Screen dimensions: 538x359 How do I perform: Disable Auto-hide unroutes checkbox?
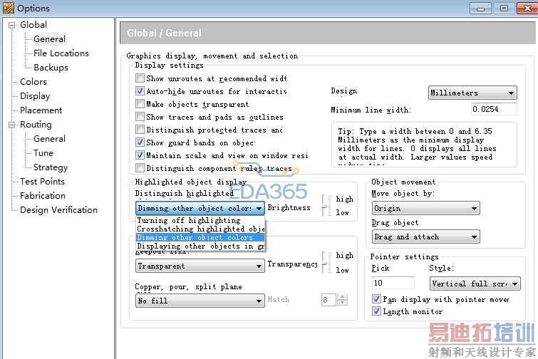click(x=140, y=91)
